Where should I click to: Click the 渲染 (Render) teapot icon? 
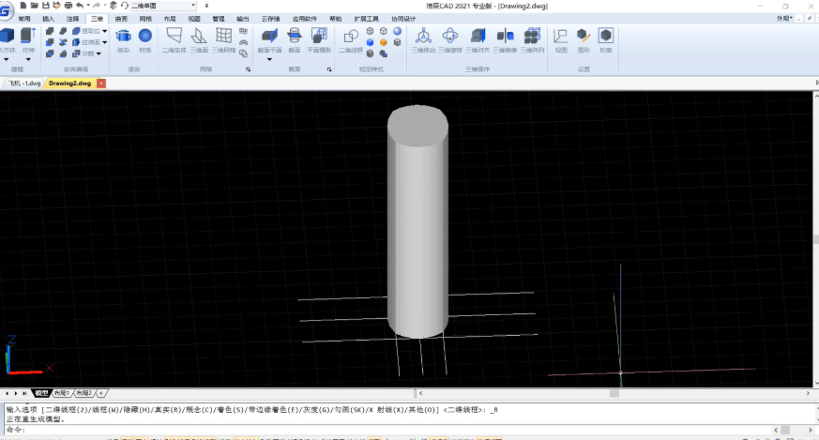[x=123, y=37]
